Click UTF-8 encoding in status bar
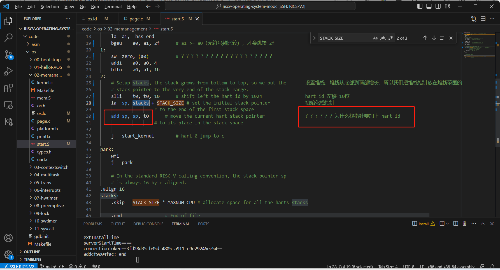500x270 pixels. pyautogui.click(x=408, y=267)
